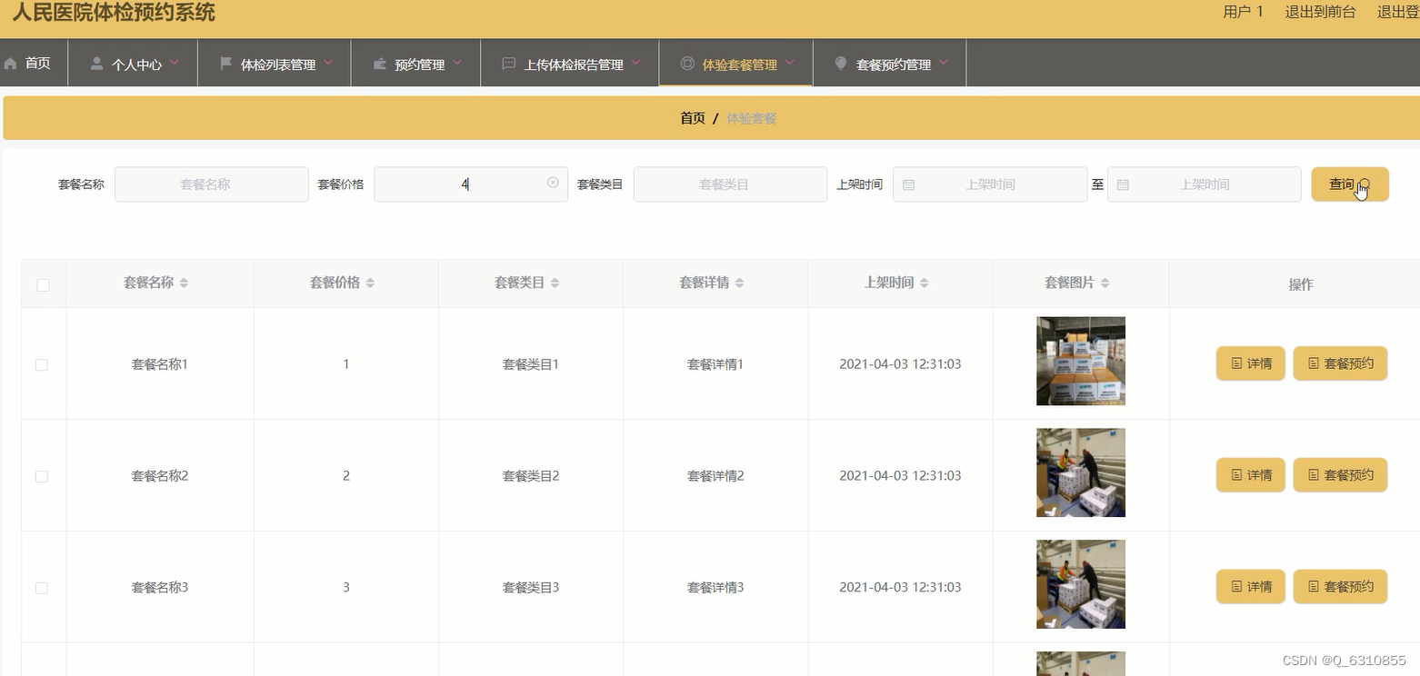Open the 体检列表管理 menu
1420x676 pixels.
275,64
